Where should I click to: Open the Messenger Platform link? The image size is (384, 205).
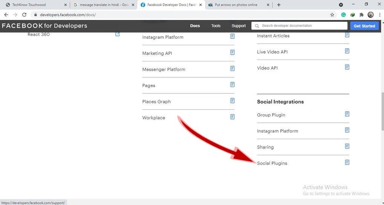[x=164, y=69]
